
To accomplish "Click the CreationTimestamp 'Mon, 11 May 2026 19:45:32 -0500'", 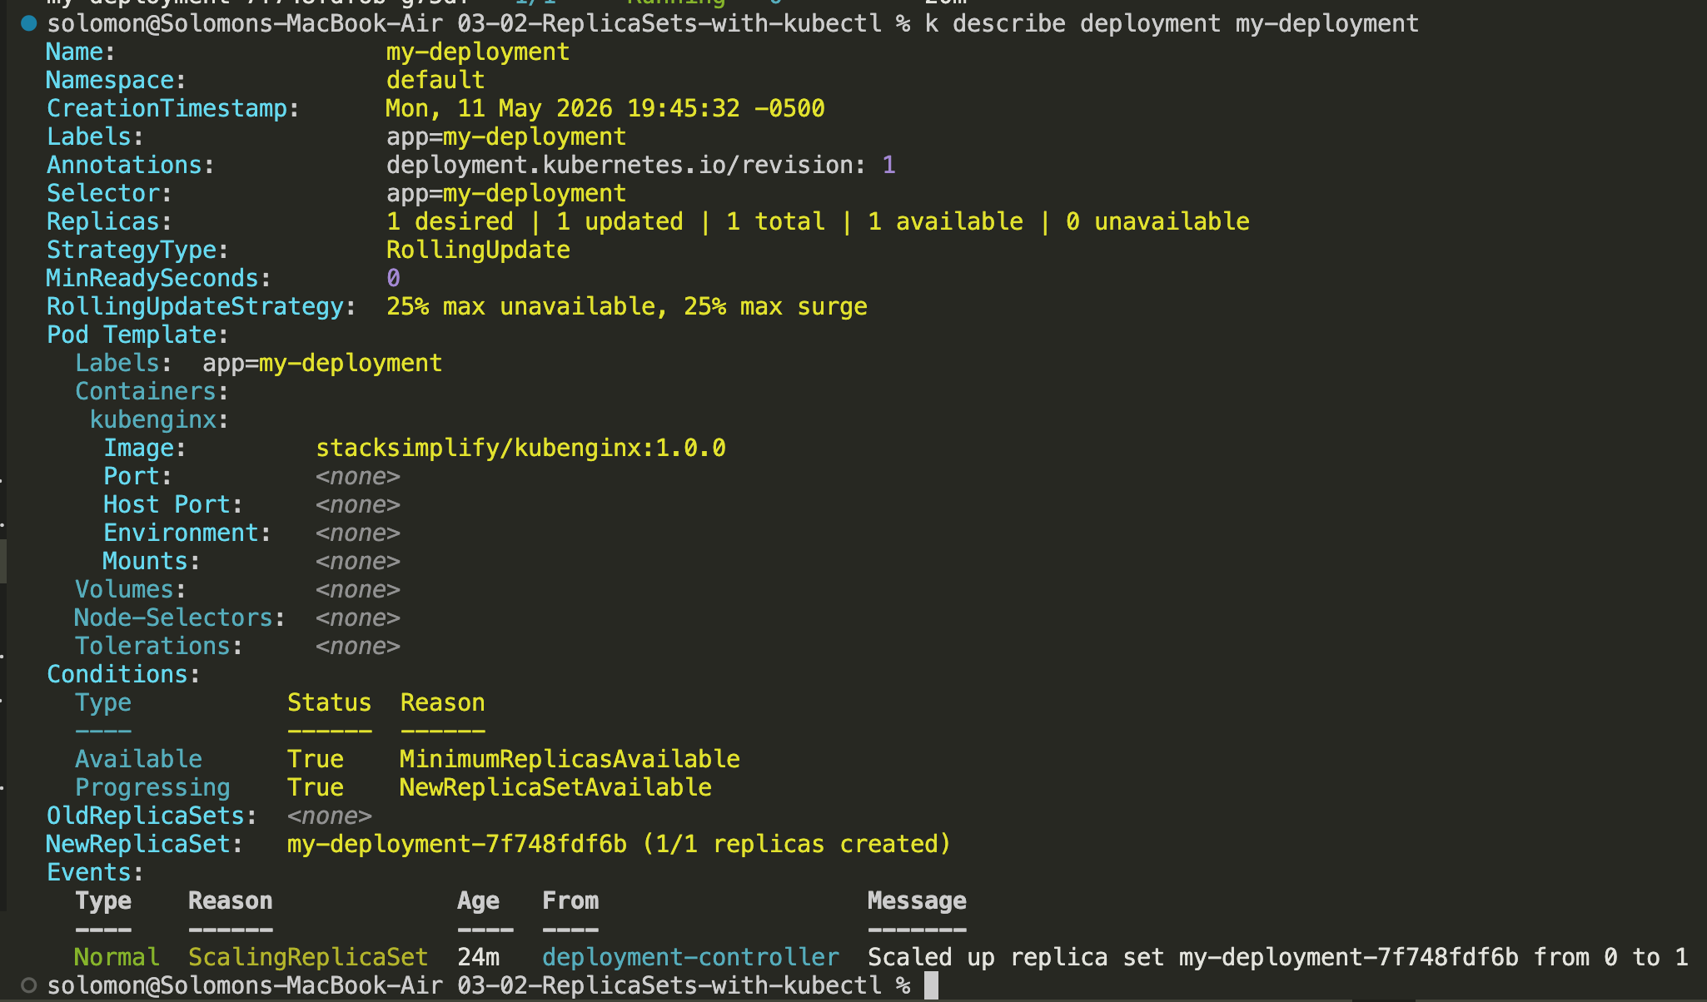I will 605,108.
